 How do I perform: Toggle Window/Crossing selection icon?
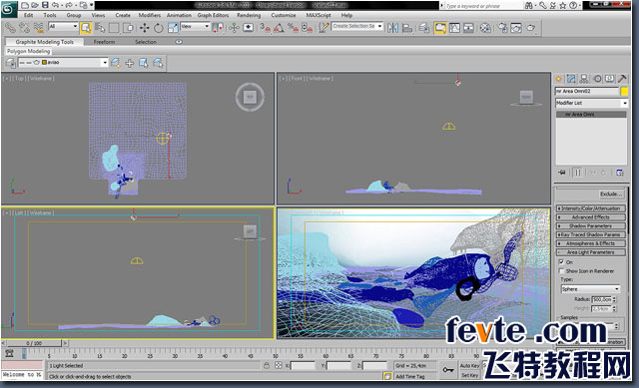click(x=129, y=28)
